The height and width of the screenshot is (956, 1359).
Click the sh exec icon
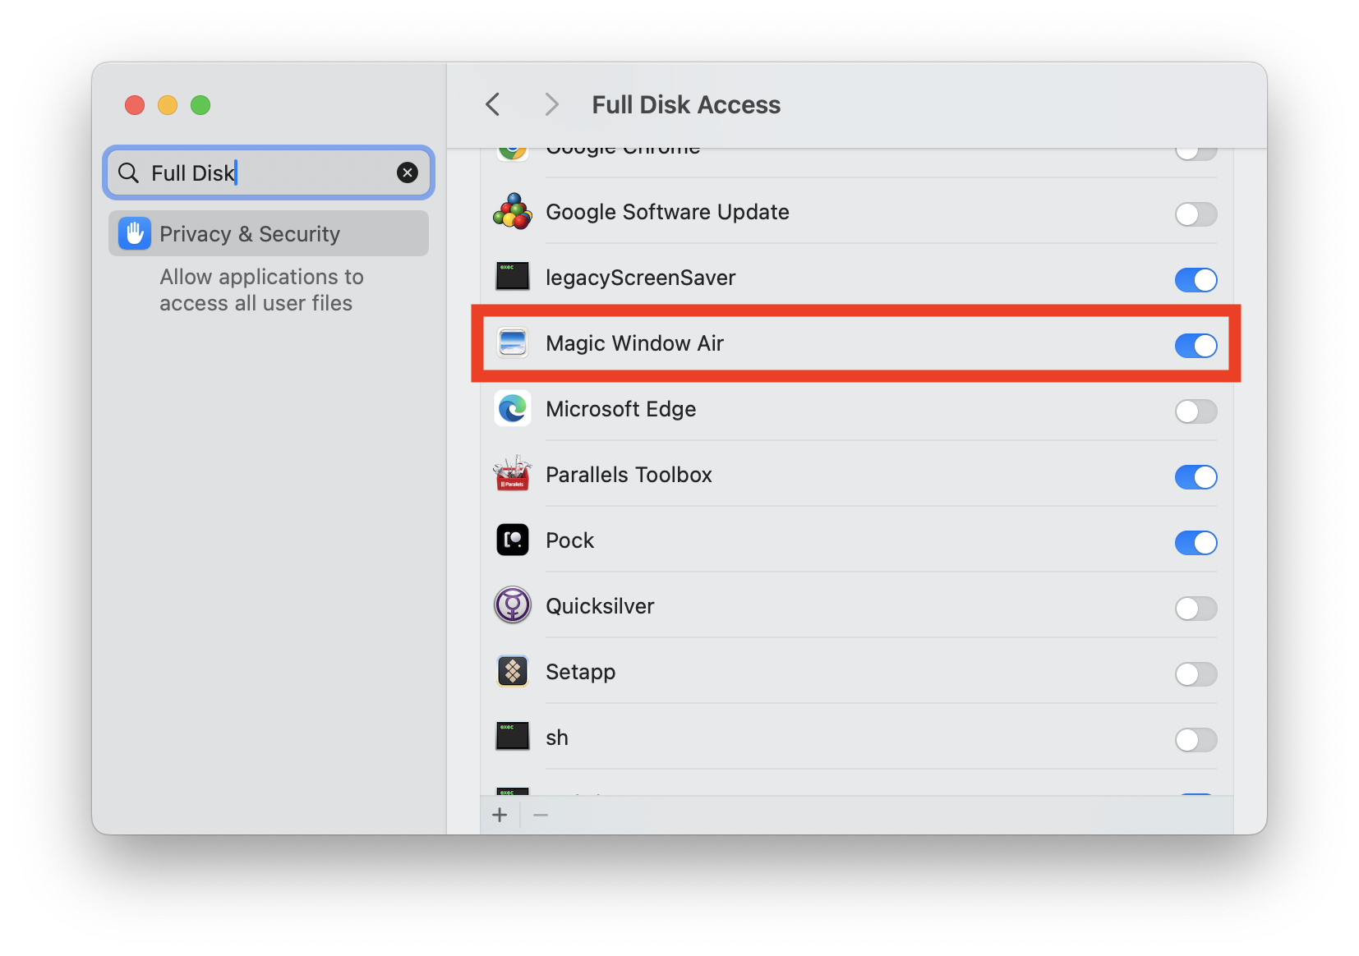(x=513, y=736)
